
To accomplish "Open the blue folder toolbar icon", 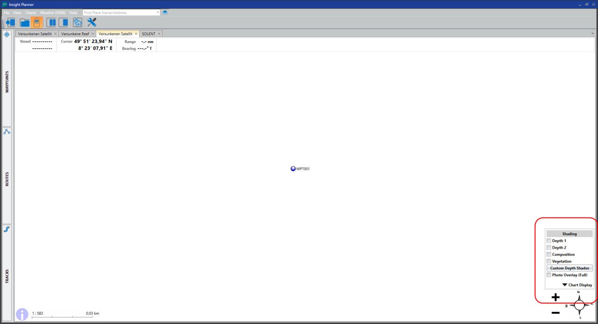I will coord(24,22).
